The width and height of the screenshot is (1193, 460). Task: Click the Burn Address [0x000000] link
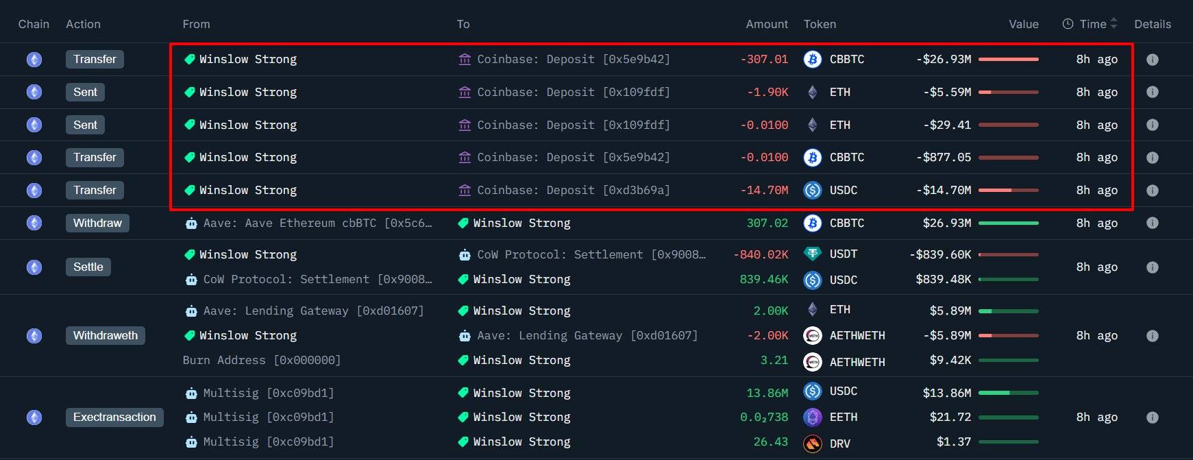pos(261,361)
